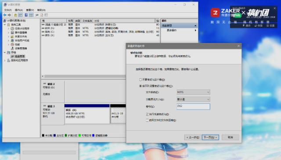Expand the Shared Folders tree node
The image size is (281, 160).
point(8,36)
